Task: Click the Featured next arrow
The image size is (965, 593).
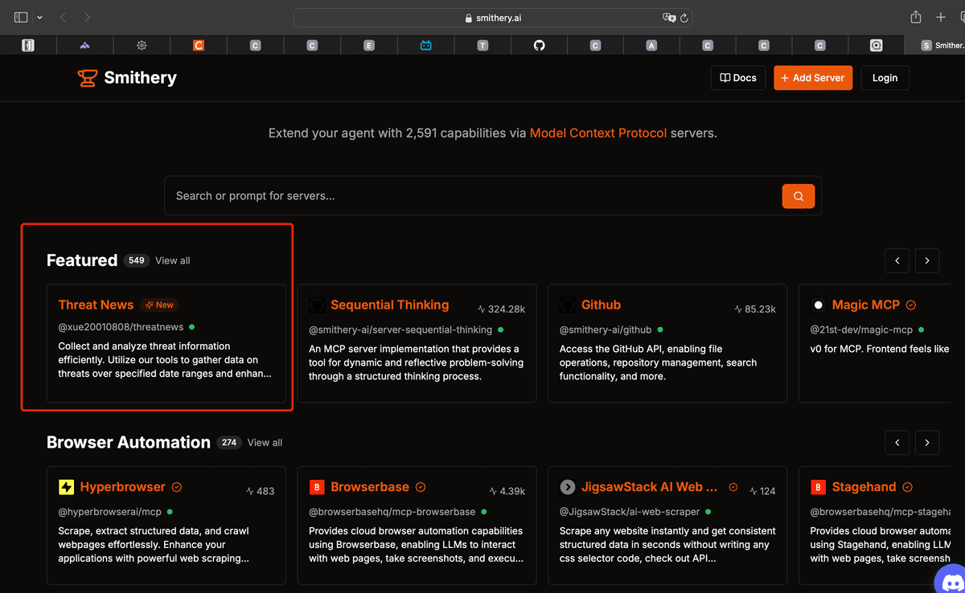Action: (x=927, y=260)
